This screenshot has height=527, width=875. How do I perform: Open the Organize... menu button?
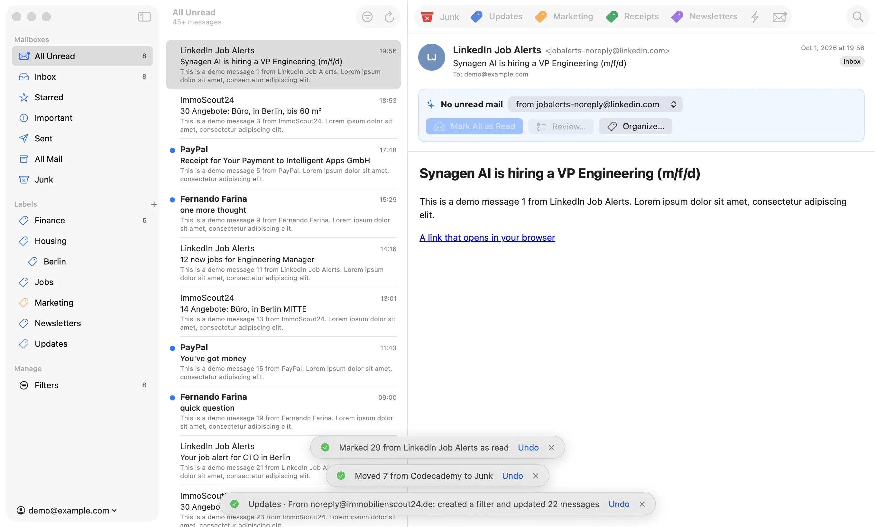click(635, 126)
